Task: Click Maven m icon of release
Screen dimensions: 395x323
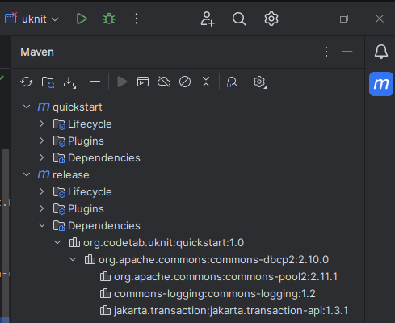Action: (x=44, y=174)
